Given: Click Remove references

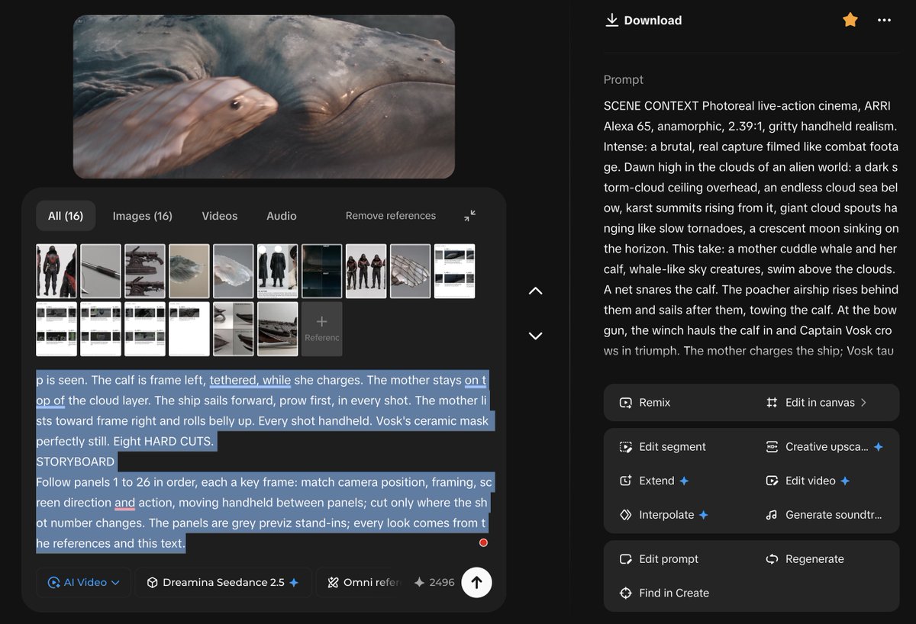Looking at the screenshot, I should (391, 216).
